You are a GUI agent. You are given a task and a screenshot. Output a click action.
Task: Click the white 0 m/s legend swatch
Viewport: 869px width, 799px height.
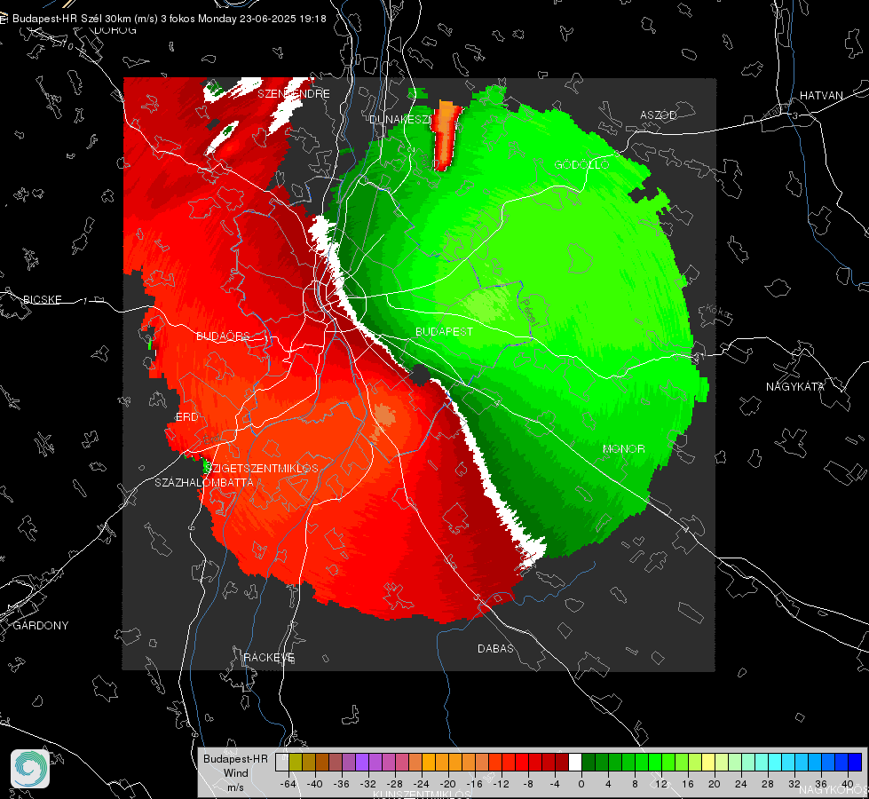click(575, 762)
